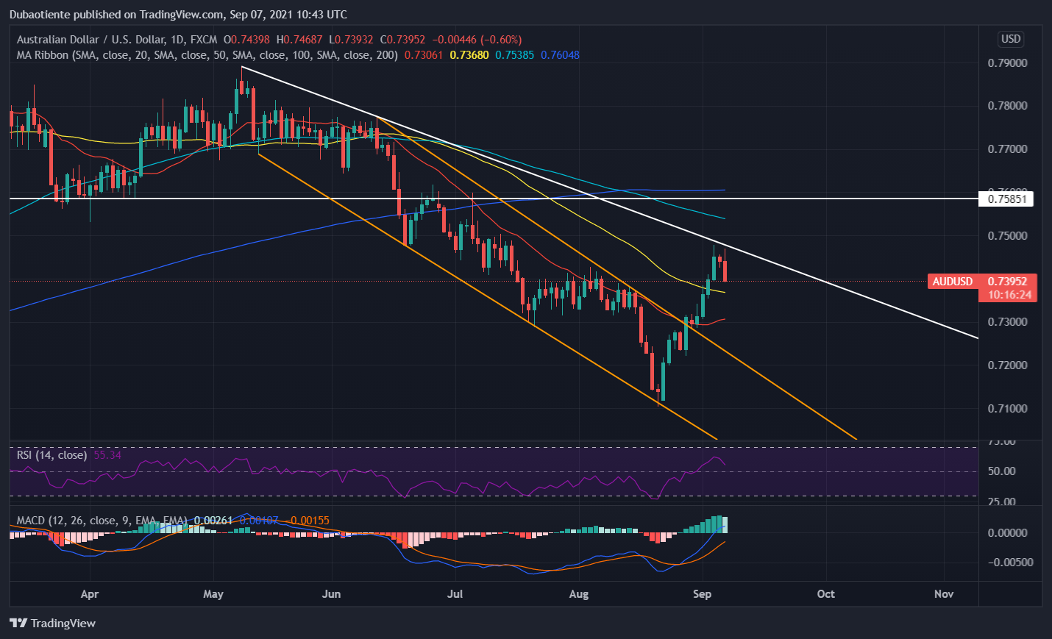This screenshot has width=1052, height=639.
Task: Click the 0.79000 price axis level
Action: 1007,63
